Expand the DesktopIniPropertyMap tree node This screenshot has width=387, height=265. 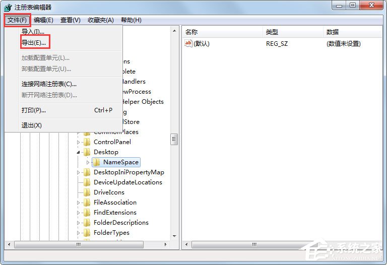click(x=78, y=172)
